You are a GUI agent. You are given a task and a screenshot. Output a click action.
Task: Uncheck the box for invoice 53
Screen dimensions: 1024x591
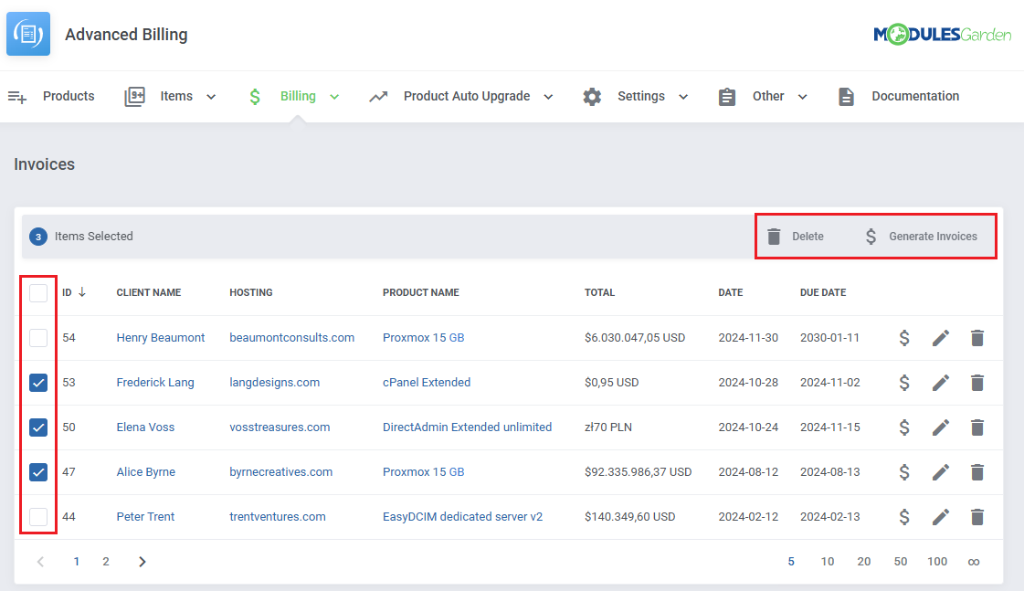pyautogui.click(x=38, y=383)
